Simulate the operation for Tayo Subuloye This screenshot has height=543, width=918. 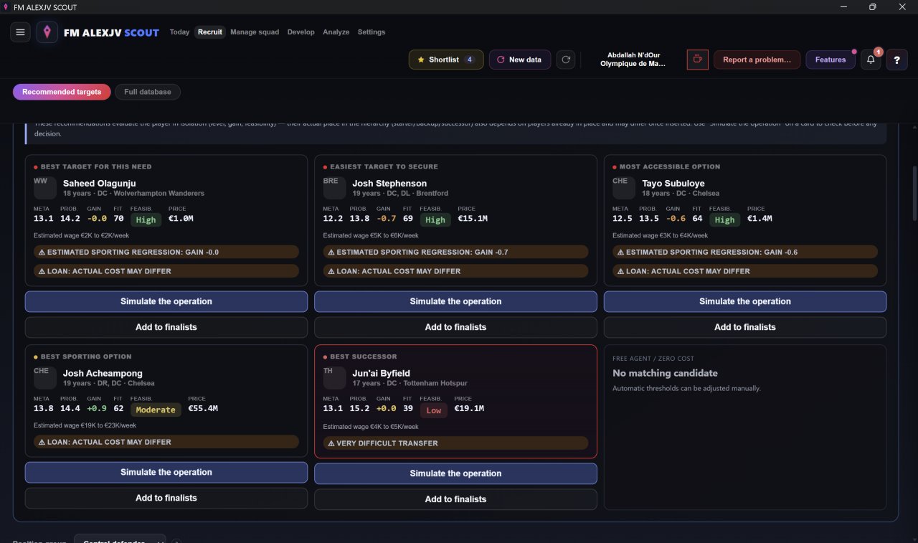pyautogui.click(x=745, y=301)
